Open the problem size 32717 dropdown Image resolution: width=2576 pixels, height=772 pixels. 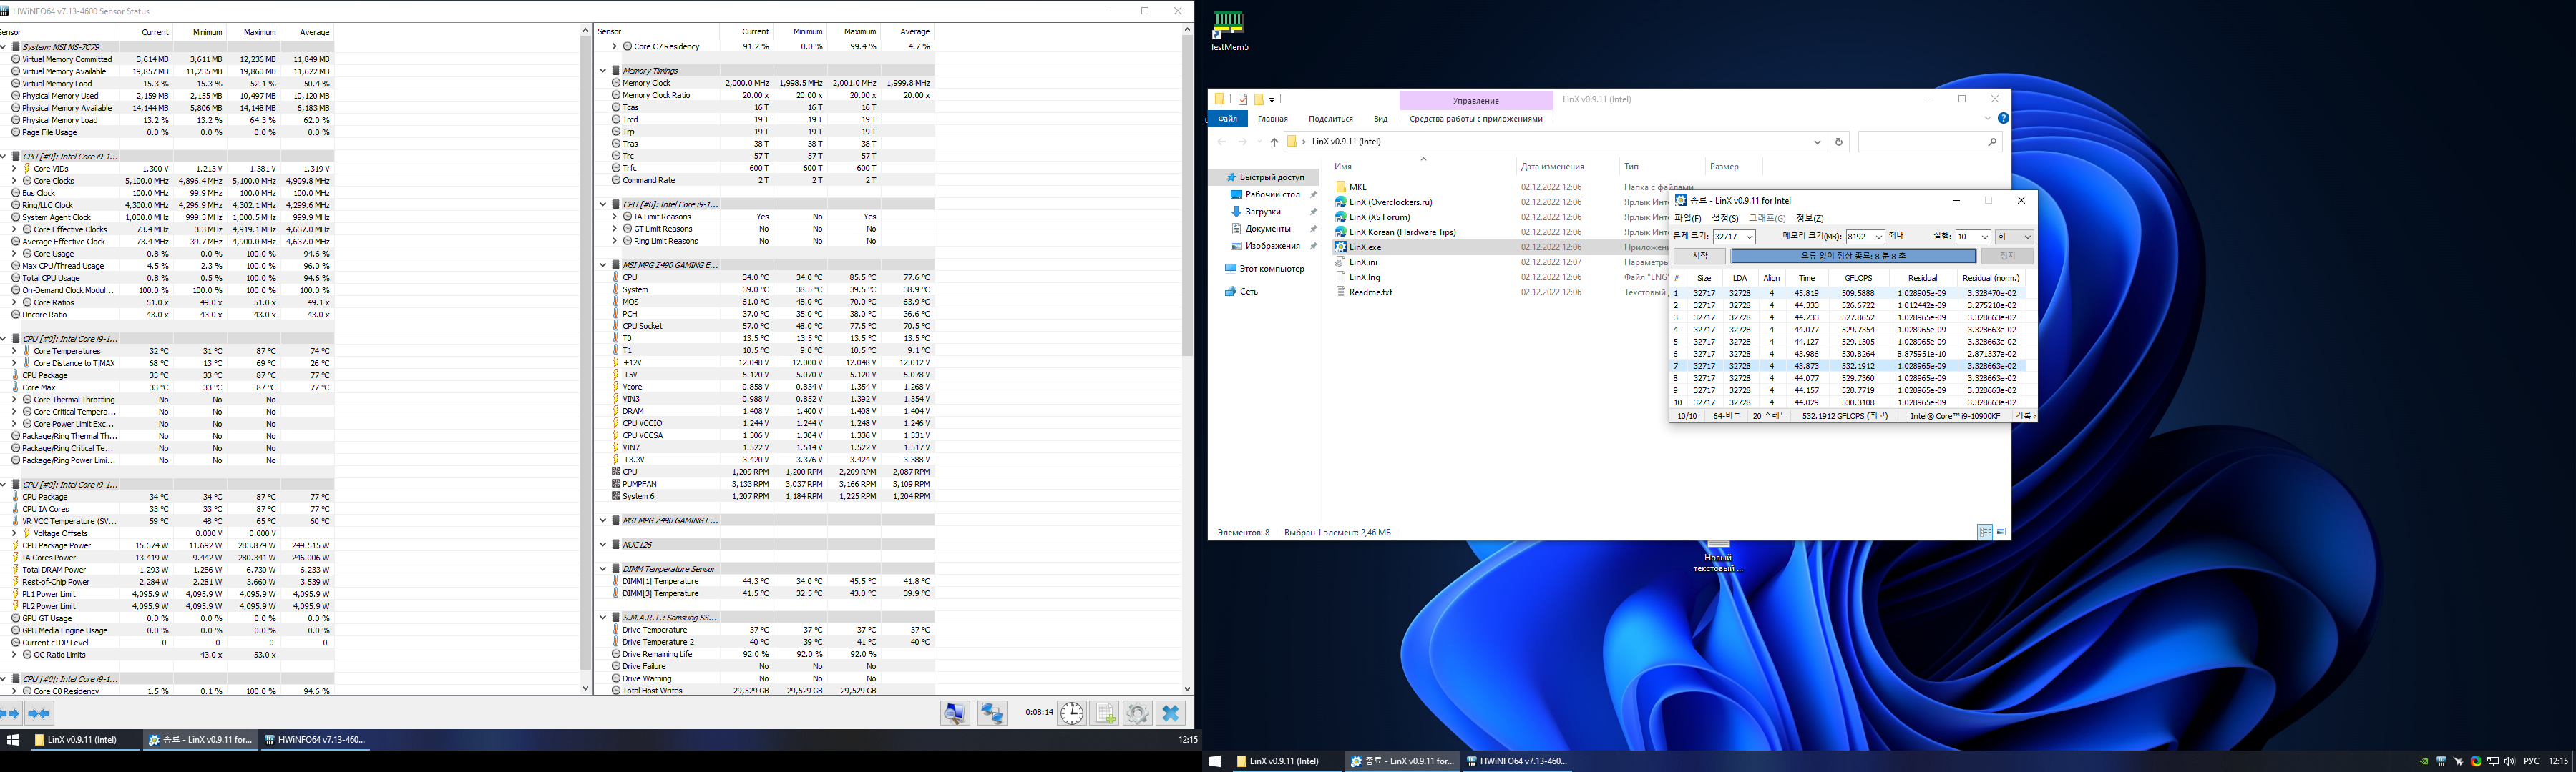coord(1749,237)
